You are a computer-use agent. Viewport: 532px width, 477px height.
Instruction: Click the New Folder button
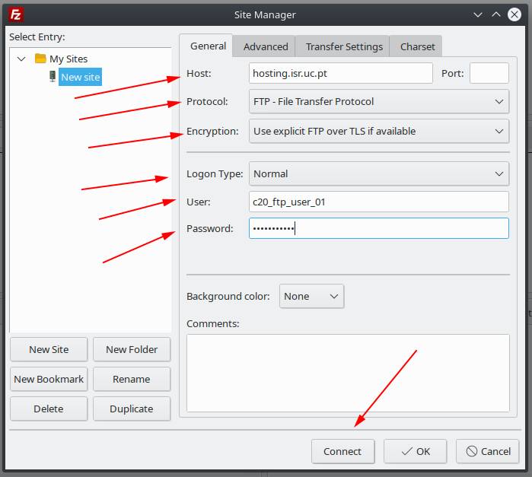click(x=132, y=349)
